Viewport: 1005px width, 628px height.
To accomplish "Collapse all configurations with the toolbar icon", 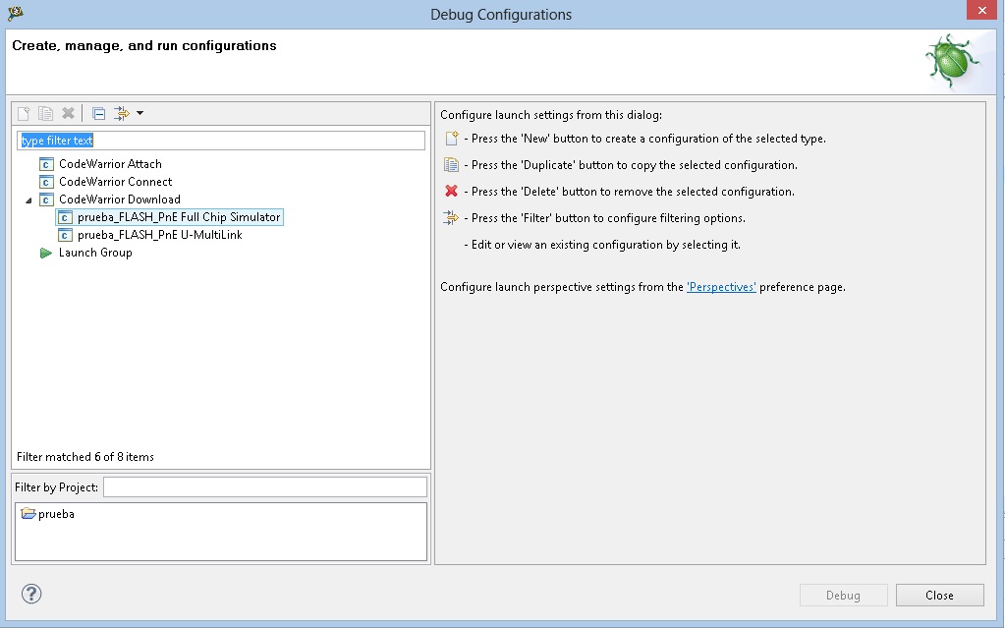I will coord(98,113).
